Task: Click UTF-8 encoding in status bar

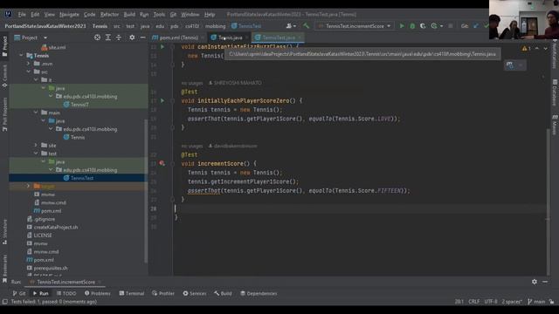Action: (491, 302)
